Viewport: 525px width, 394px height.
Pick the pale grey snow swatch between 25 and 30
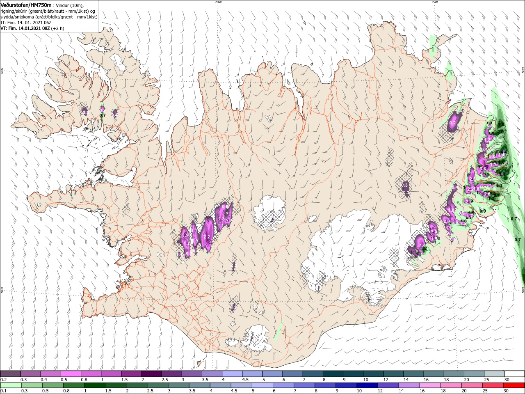(494, 374)
